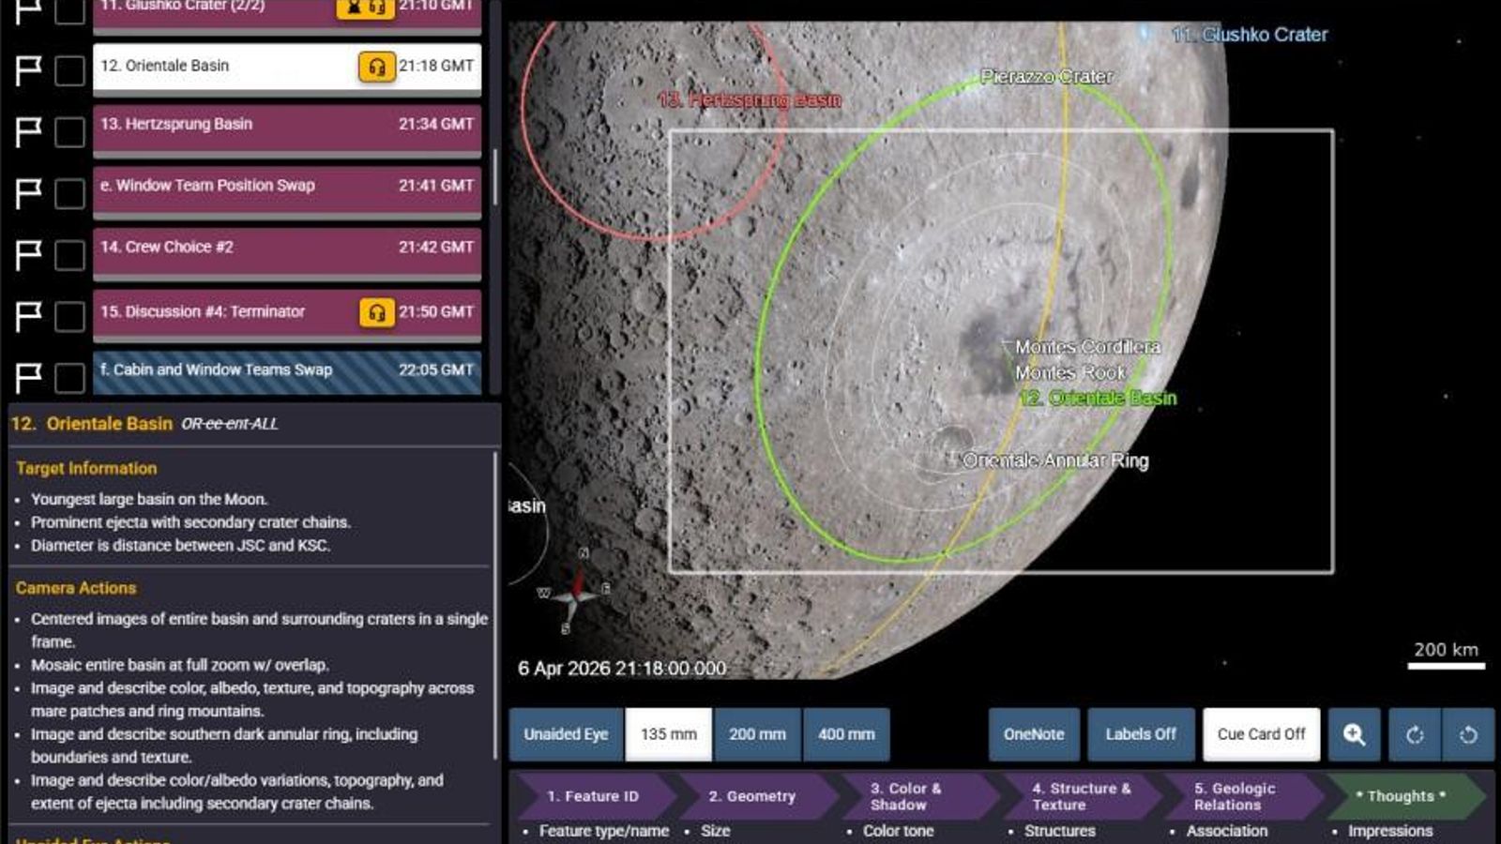
Task: Click the headphones icon on Discussion #4: Terminator
Action: 377,312
